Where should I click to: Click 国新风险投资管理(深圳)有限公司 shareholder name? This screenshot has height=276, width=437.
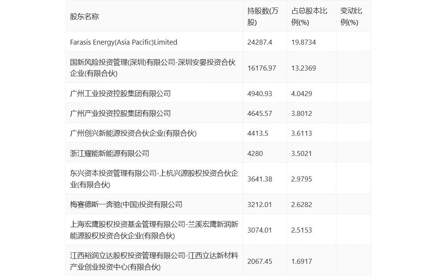153,68
